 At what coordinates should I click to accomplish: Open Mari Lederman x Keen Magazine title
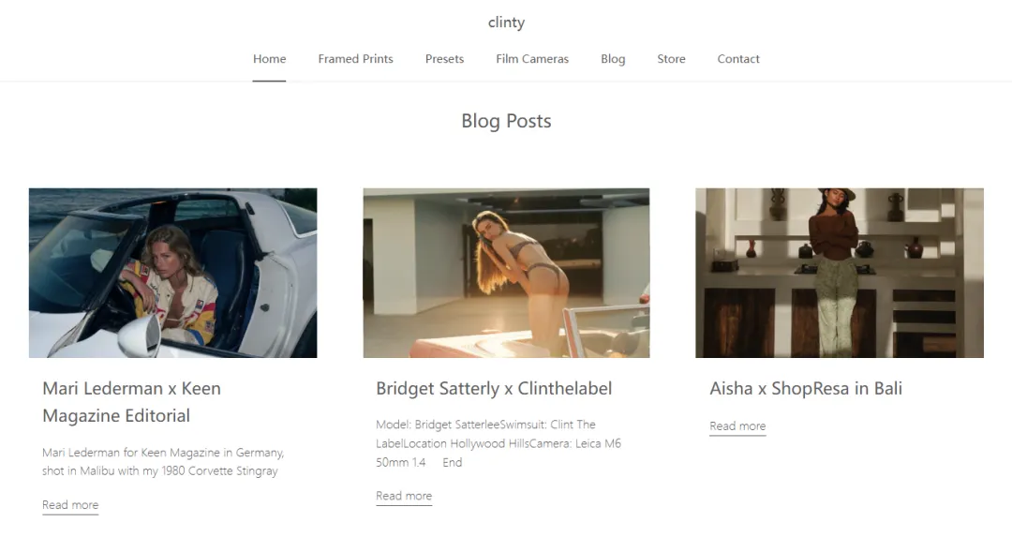tap(132, 402)
